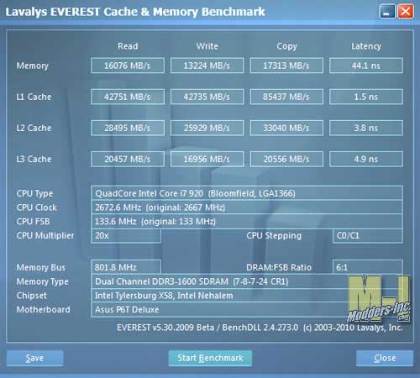The height and width of the screenshot is (378, 420).
Task: Select Memory Read value 16076 MB/s
Action: (x=128, y=66)
